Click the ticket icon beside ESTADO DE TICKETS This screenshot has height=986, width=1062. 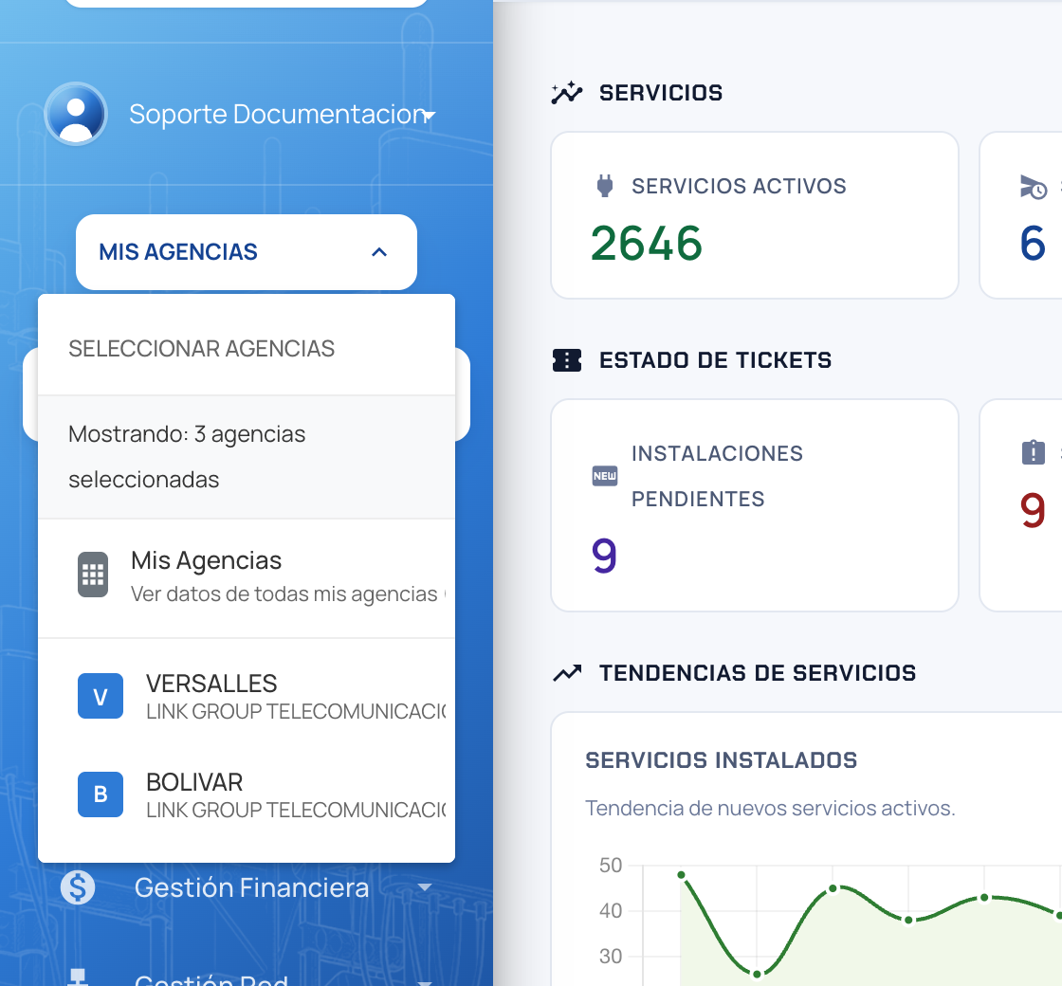567,360
